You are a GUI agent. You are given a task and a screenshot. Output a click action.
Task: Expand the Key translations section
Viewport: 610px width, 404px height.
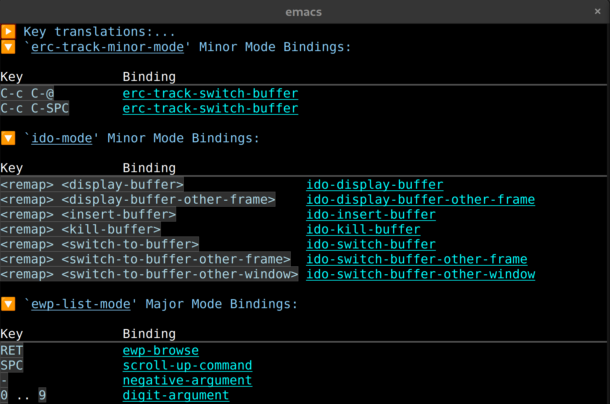click(8, 32)
